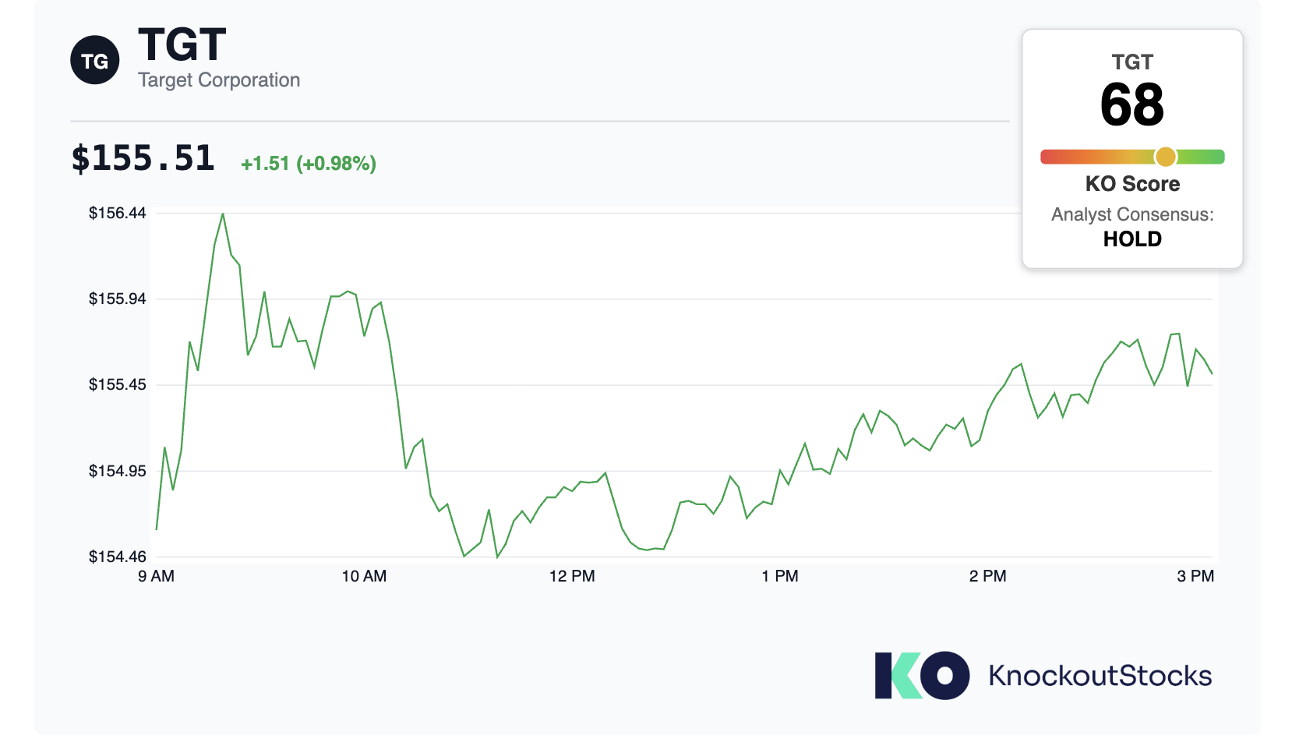
Task: Click the KO logo mark
Action: (x=922, y=675)
